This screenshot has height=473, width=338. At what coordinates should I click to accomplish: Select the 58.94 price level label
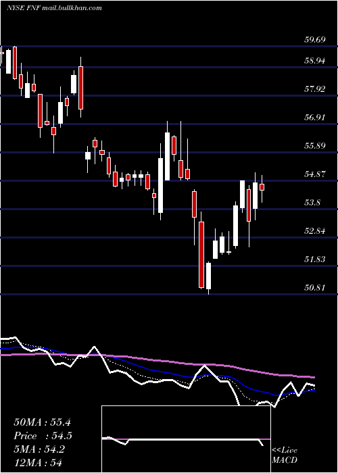314,61
